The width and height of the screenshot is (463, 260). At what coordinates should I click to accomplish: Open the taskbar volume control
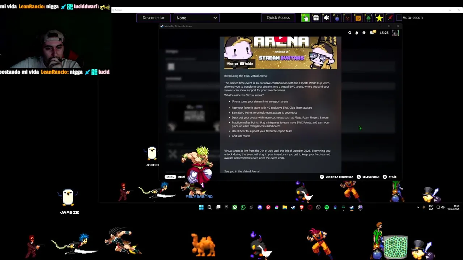click(443, 207)
